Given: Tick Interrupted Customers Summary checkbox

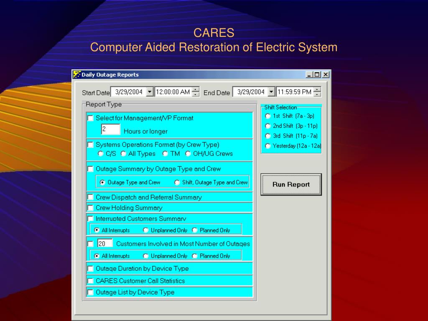Looking at the screenshot, I should 90,218.
